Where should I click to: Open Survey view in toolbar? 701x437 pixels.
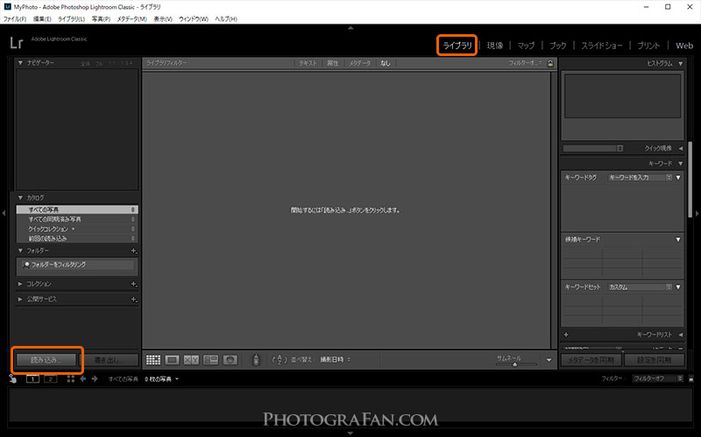tap(210, 360)
